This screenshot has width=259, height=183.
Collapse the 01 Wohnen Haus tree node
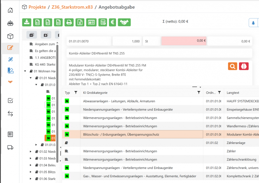click(26, 71)
